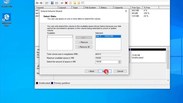Image resolution: width=183 pixels, height=103 pixels.
Task: Select the Recycle Bin desktop icon
Action: pos(7,4)
